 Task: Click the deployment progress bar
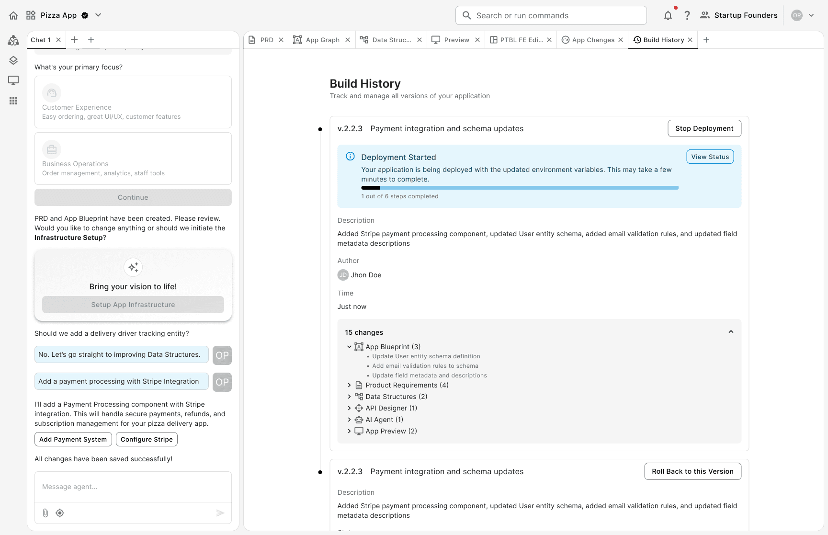[x=520, y=188]
